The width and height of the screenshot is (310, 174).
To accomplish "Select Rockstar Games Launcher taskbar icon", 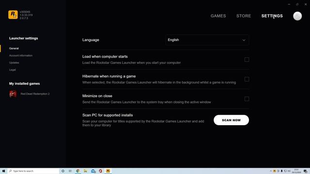I will pyautogui.click(x=108, y=171).
